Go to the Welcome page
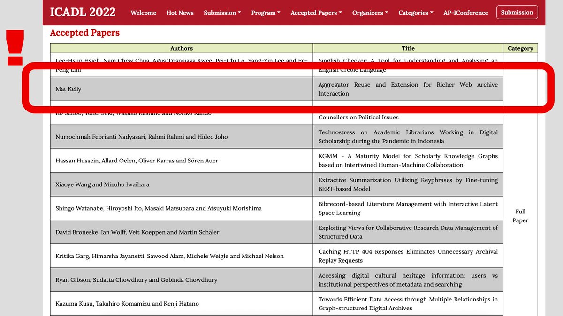Screen dimensions: 563x316 pos(144,13)
